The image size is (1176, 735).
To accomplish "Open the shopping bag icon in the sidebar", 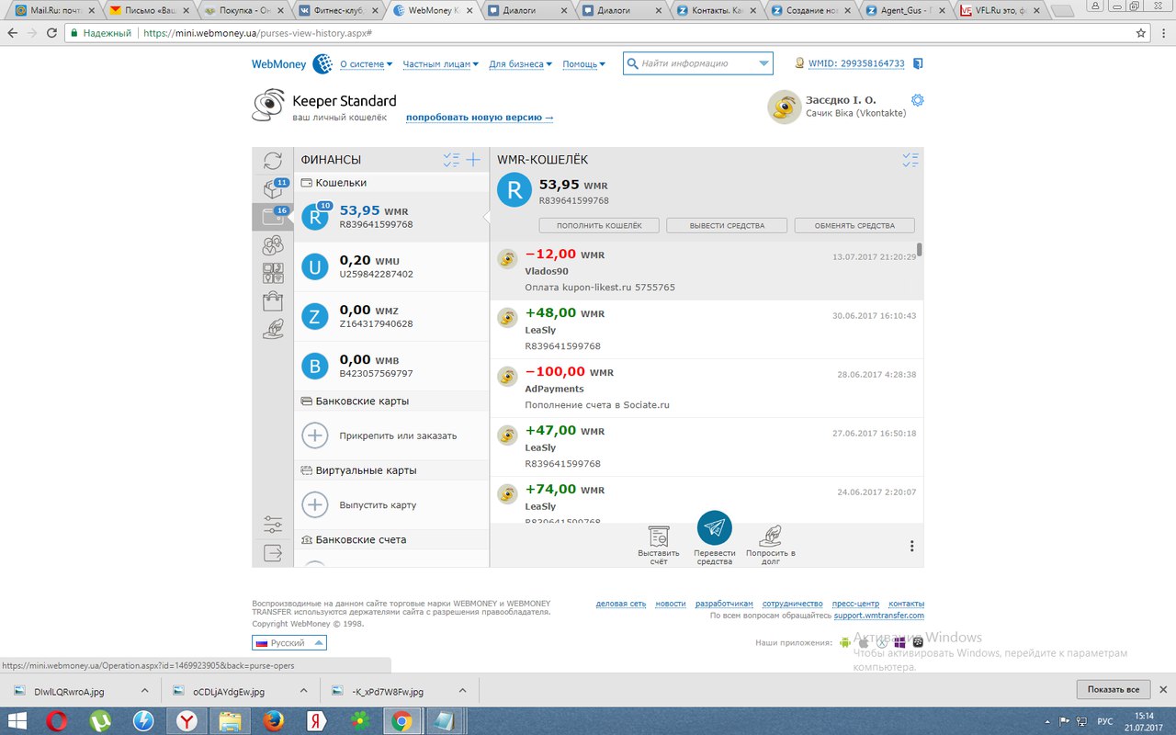I will [x=273, y=301].
